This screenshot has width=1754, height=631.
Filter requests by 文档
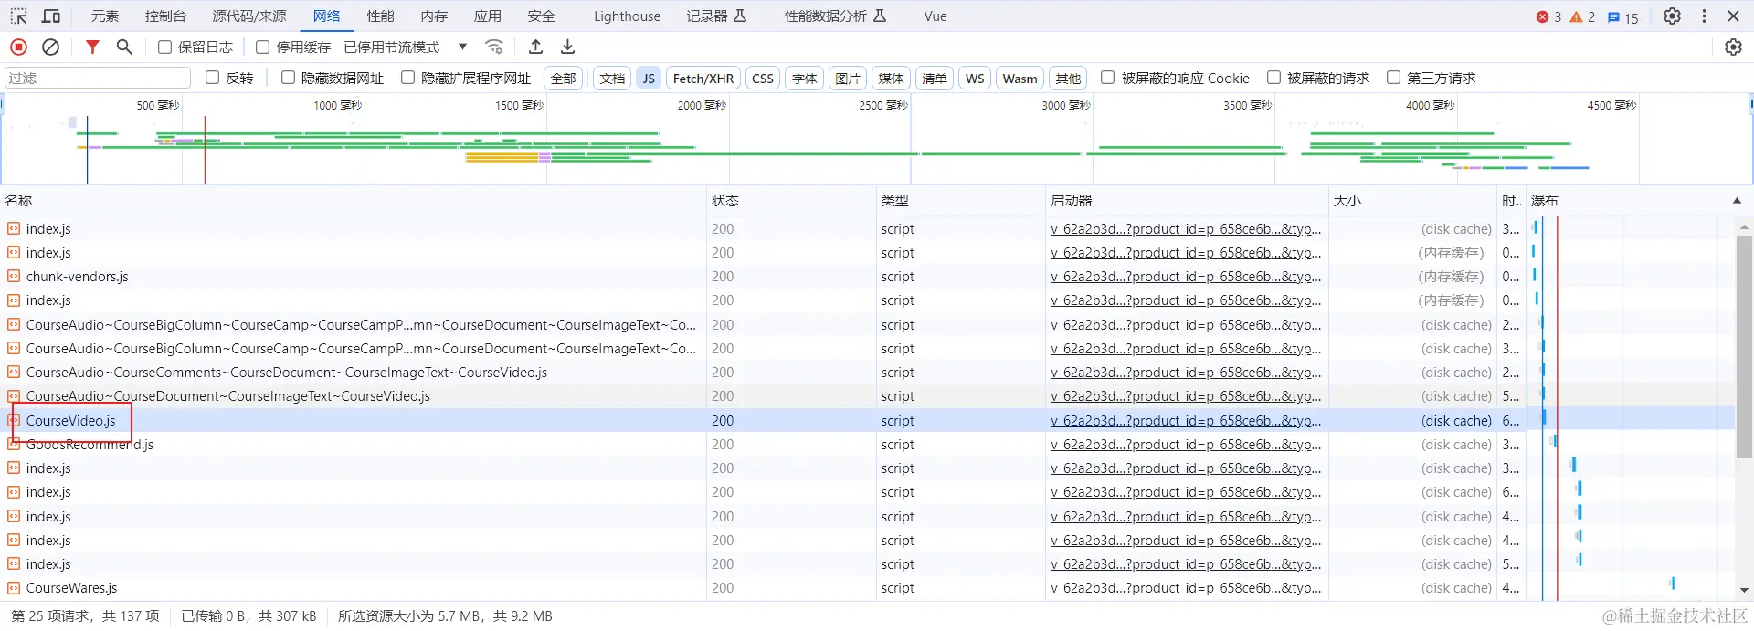point(612,79)
